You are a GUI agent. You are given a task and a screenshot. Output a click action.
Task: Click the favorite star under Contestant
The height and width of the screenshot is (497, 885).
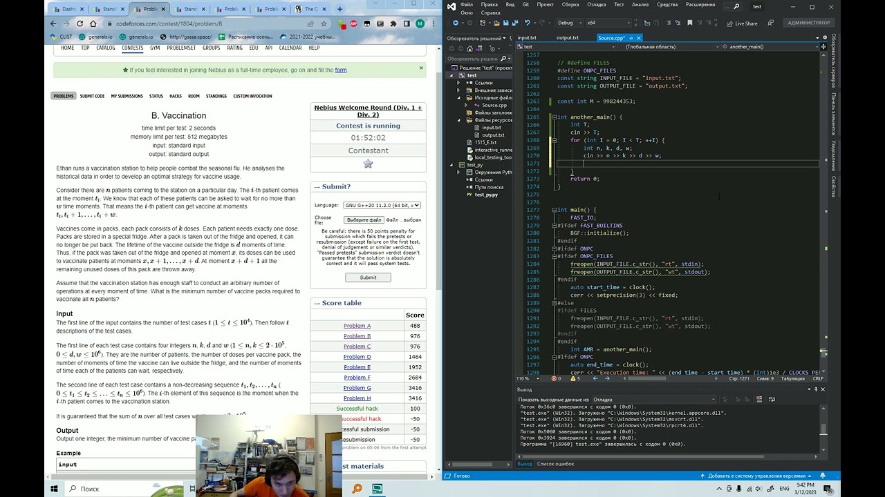pos(368,164)
